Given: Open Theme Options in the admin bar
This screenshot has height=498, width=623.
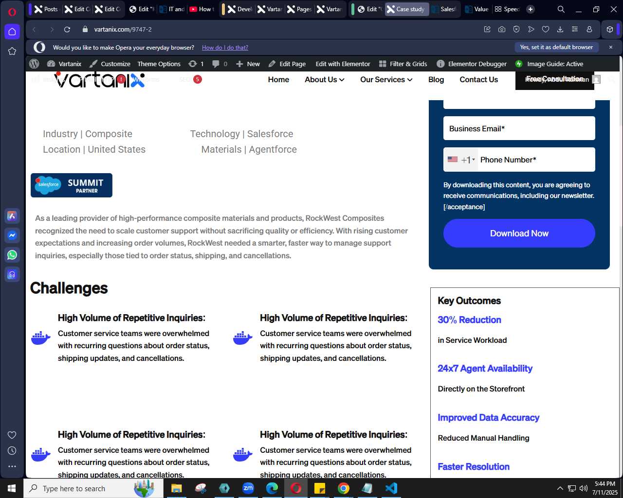Looking at the screenshot, I should click(x=159, y=64).
